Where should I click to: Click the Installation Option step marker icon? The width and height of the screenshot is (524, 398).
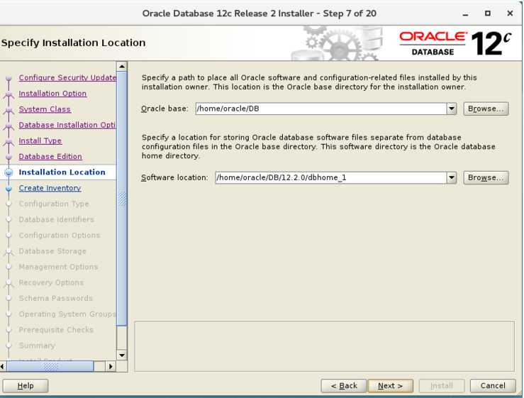pyautogui.click(x=9, y=94)
